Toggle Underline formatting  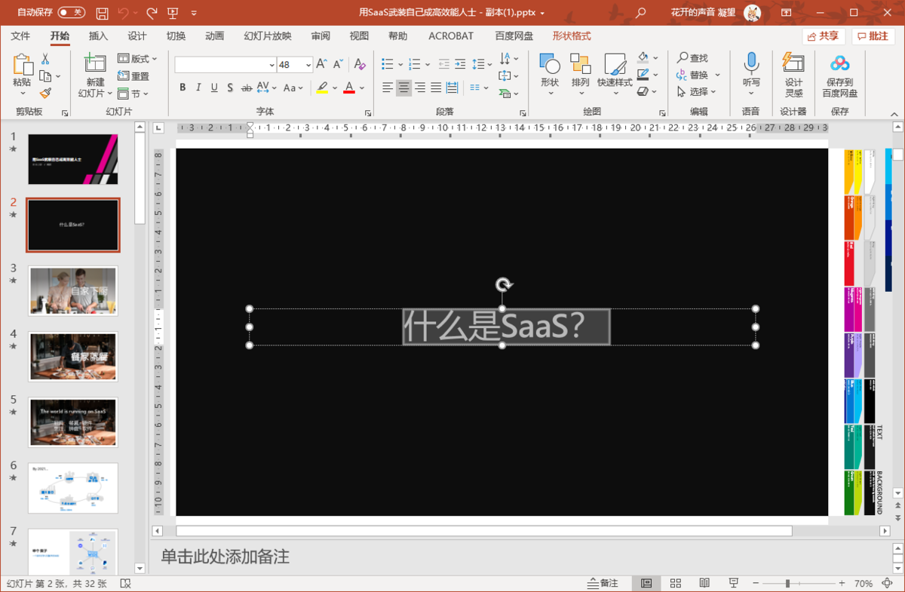click(214, 88)
